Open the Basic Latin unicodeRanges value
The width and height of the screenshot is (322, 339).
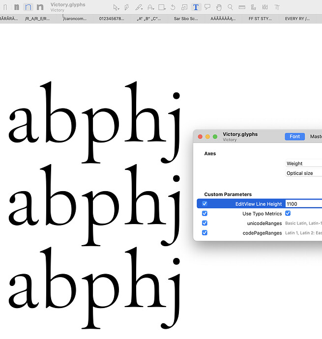(x=304, y=223)
